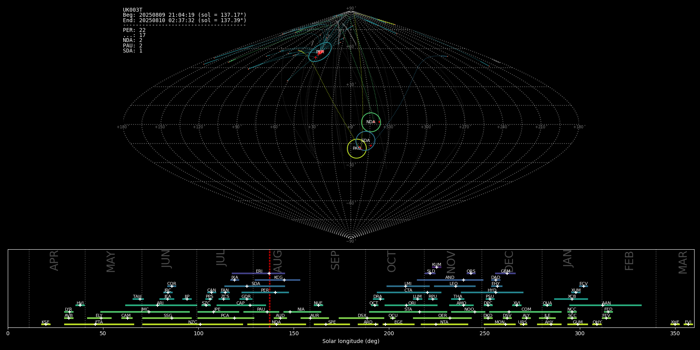Click the PAU shower bar in timeline

[261, 311]
